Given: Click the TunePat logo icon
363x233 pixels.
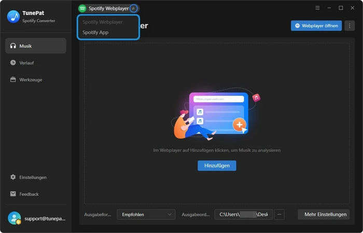Looking at the screenshot, I should pyautogui.click(x=13, y=17).
